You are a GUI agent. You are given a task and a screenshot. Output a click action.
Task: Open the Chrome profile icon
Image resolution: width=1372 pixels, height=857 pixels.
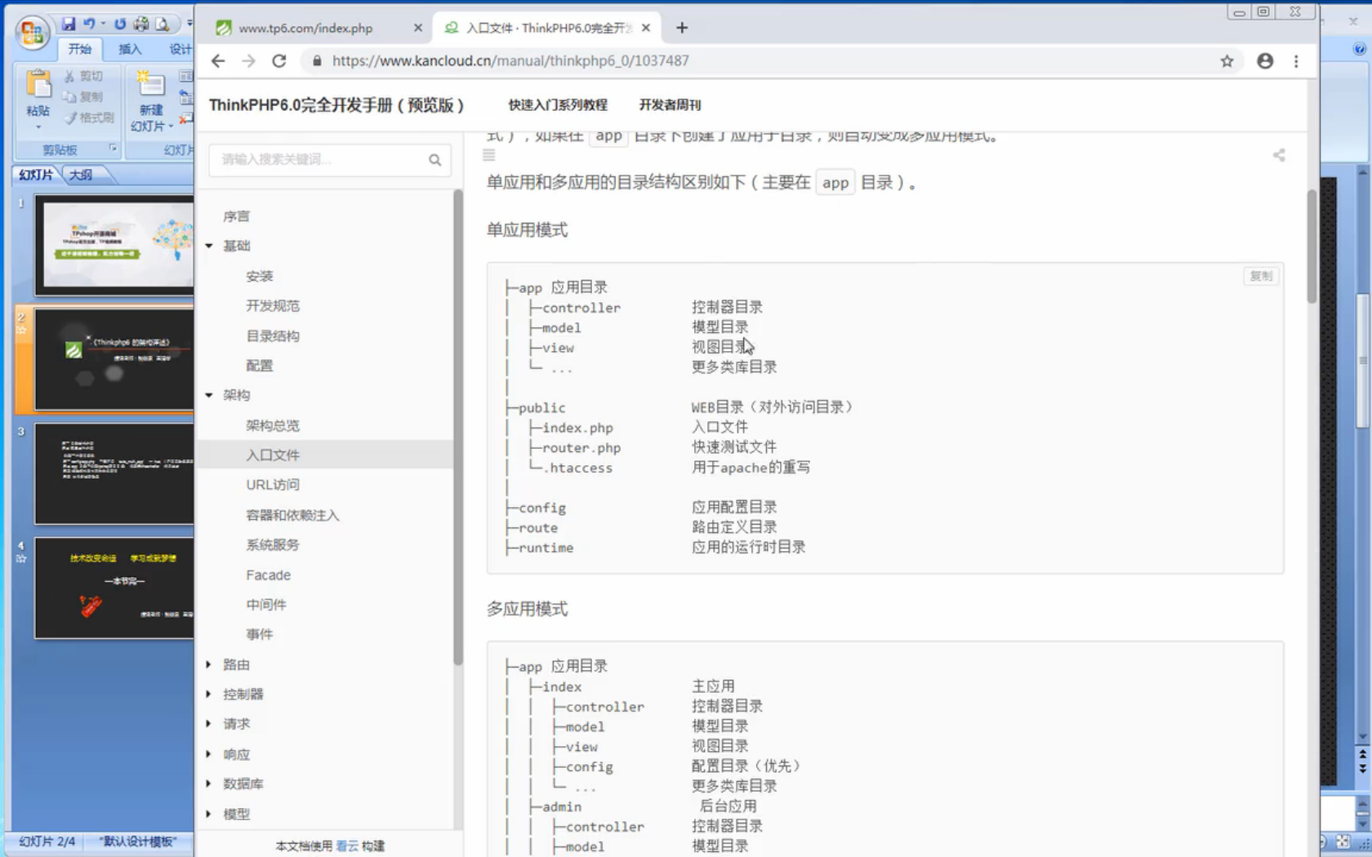(1265, 60)
